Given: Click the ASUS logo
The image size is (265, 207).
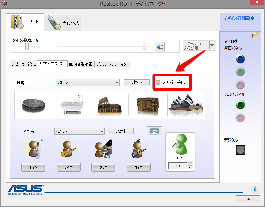Looking at the screenshot, I should (26, 190).
